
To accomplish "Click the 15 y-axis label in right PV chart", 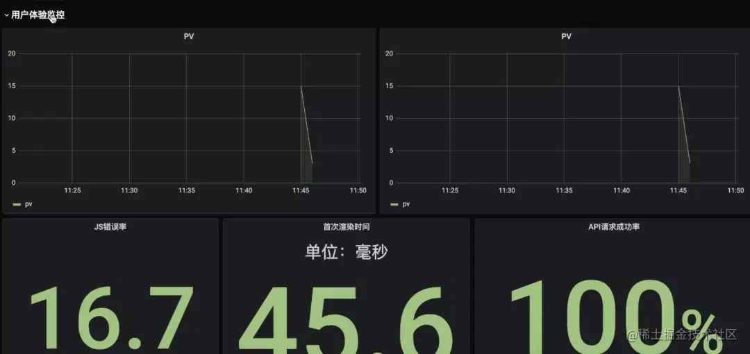I will click(390, 86).
